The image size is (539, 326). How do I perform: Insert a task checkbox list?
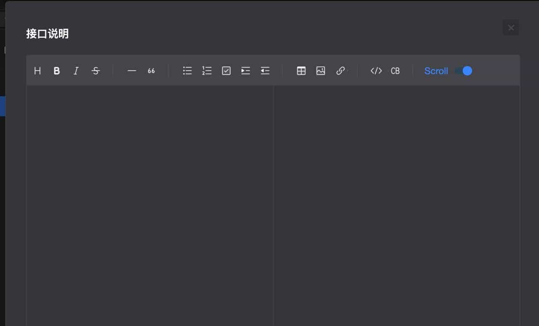pos(226,71)
